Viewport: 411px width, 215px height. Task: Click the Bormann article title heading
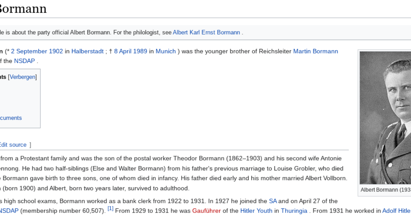pyautogui.click(x=23, y=9)
